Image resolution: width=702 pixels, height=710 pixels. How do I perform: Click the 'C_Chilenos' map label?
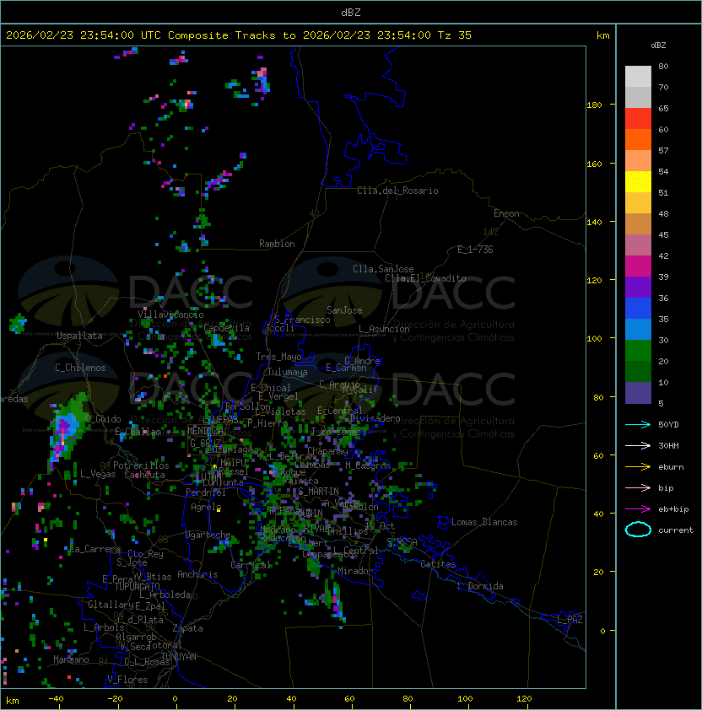point(80,368)
